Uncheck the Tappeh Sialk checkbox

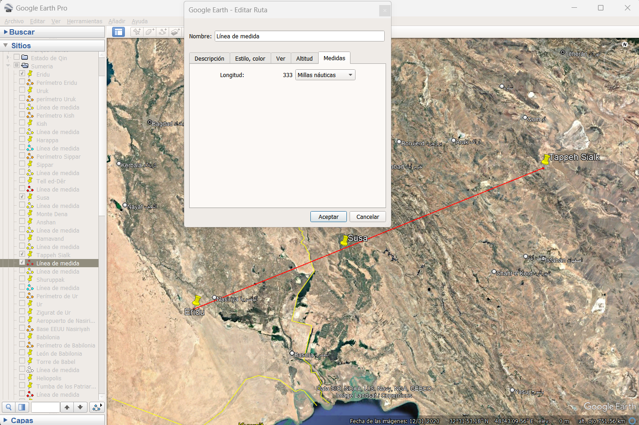coord(22,254)
